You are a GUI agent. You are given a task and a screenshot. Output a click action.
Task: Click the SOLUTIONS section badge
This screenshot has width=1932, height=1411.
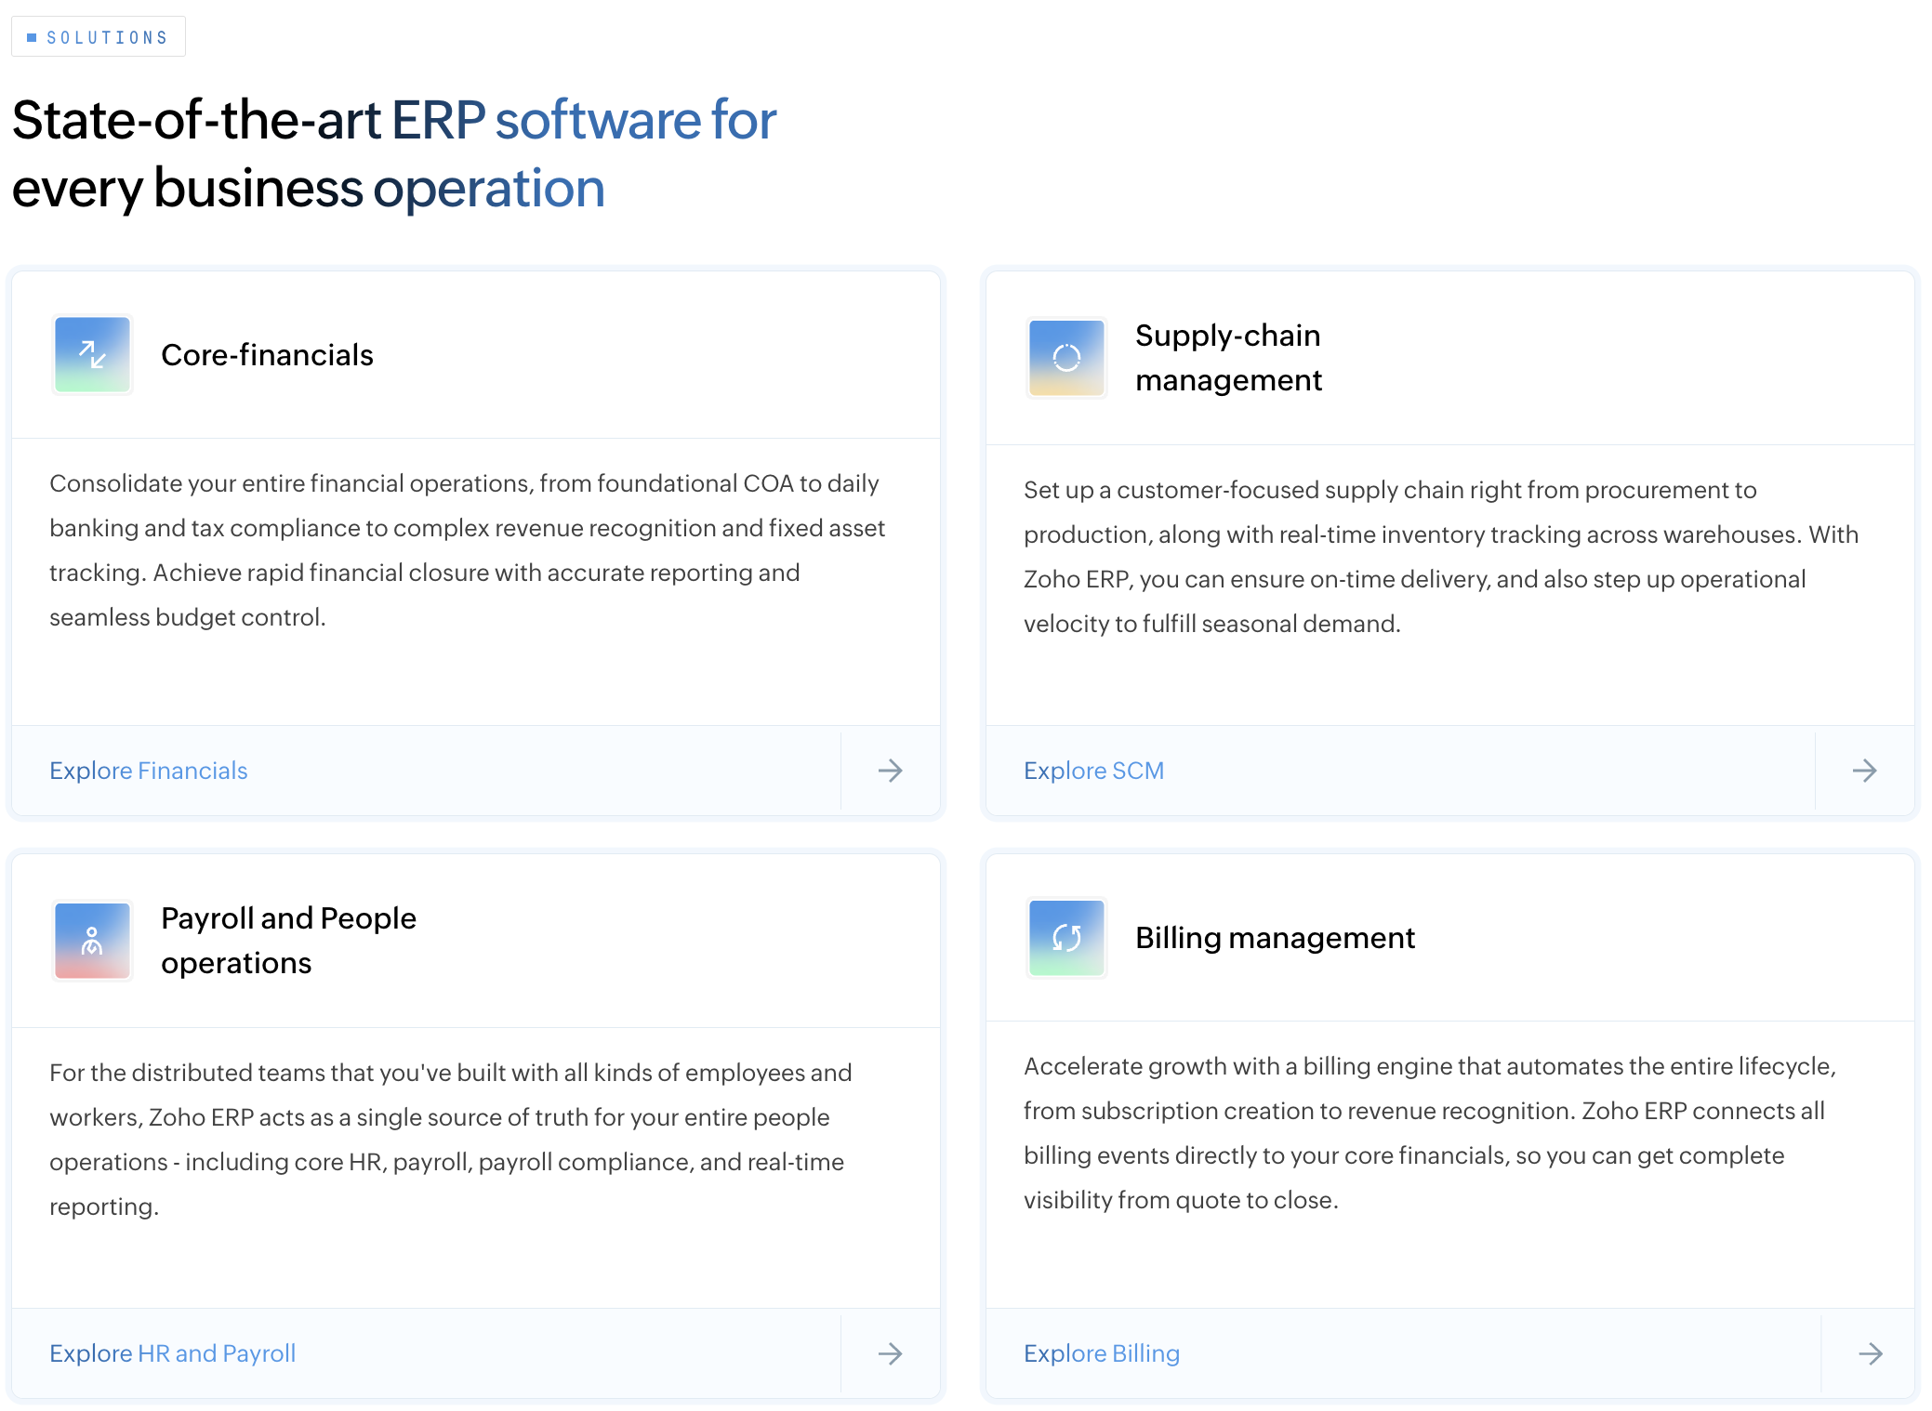point(98,36)
